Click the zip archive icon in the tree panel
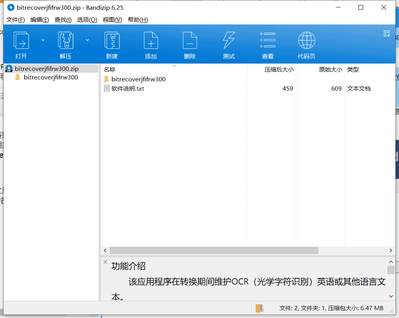Image resolution: width=399 pixels, height=318 pixels. point(9,69)
